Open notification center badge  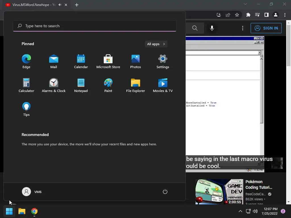coord(283,211)
